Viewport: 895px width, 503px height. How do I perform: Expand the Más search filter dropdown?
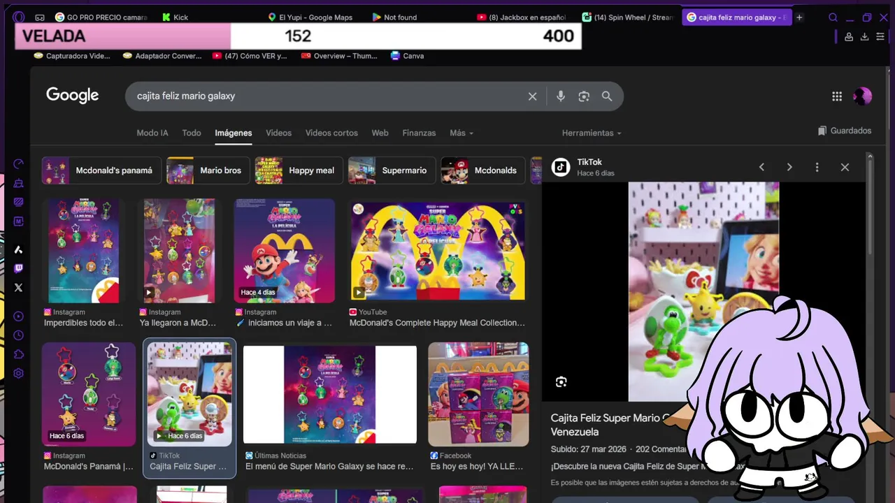pos(461,133)
